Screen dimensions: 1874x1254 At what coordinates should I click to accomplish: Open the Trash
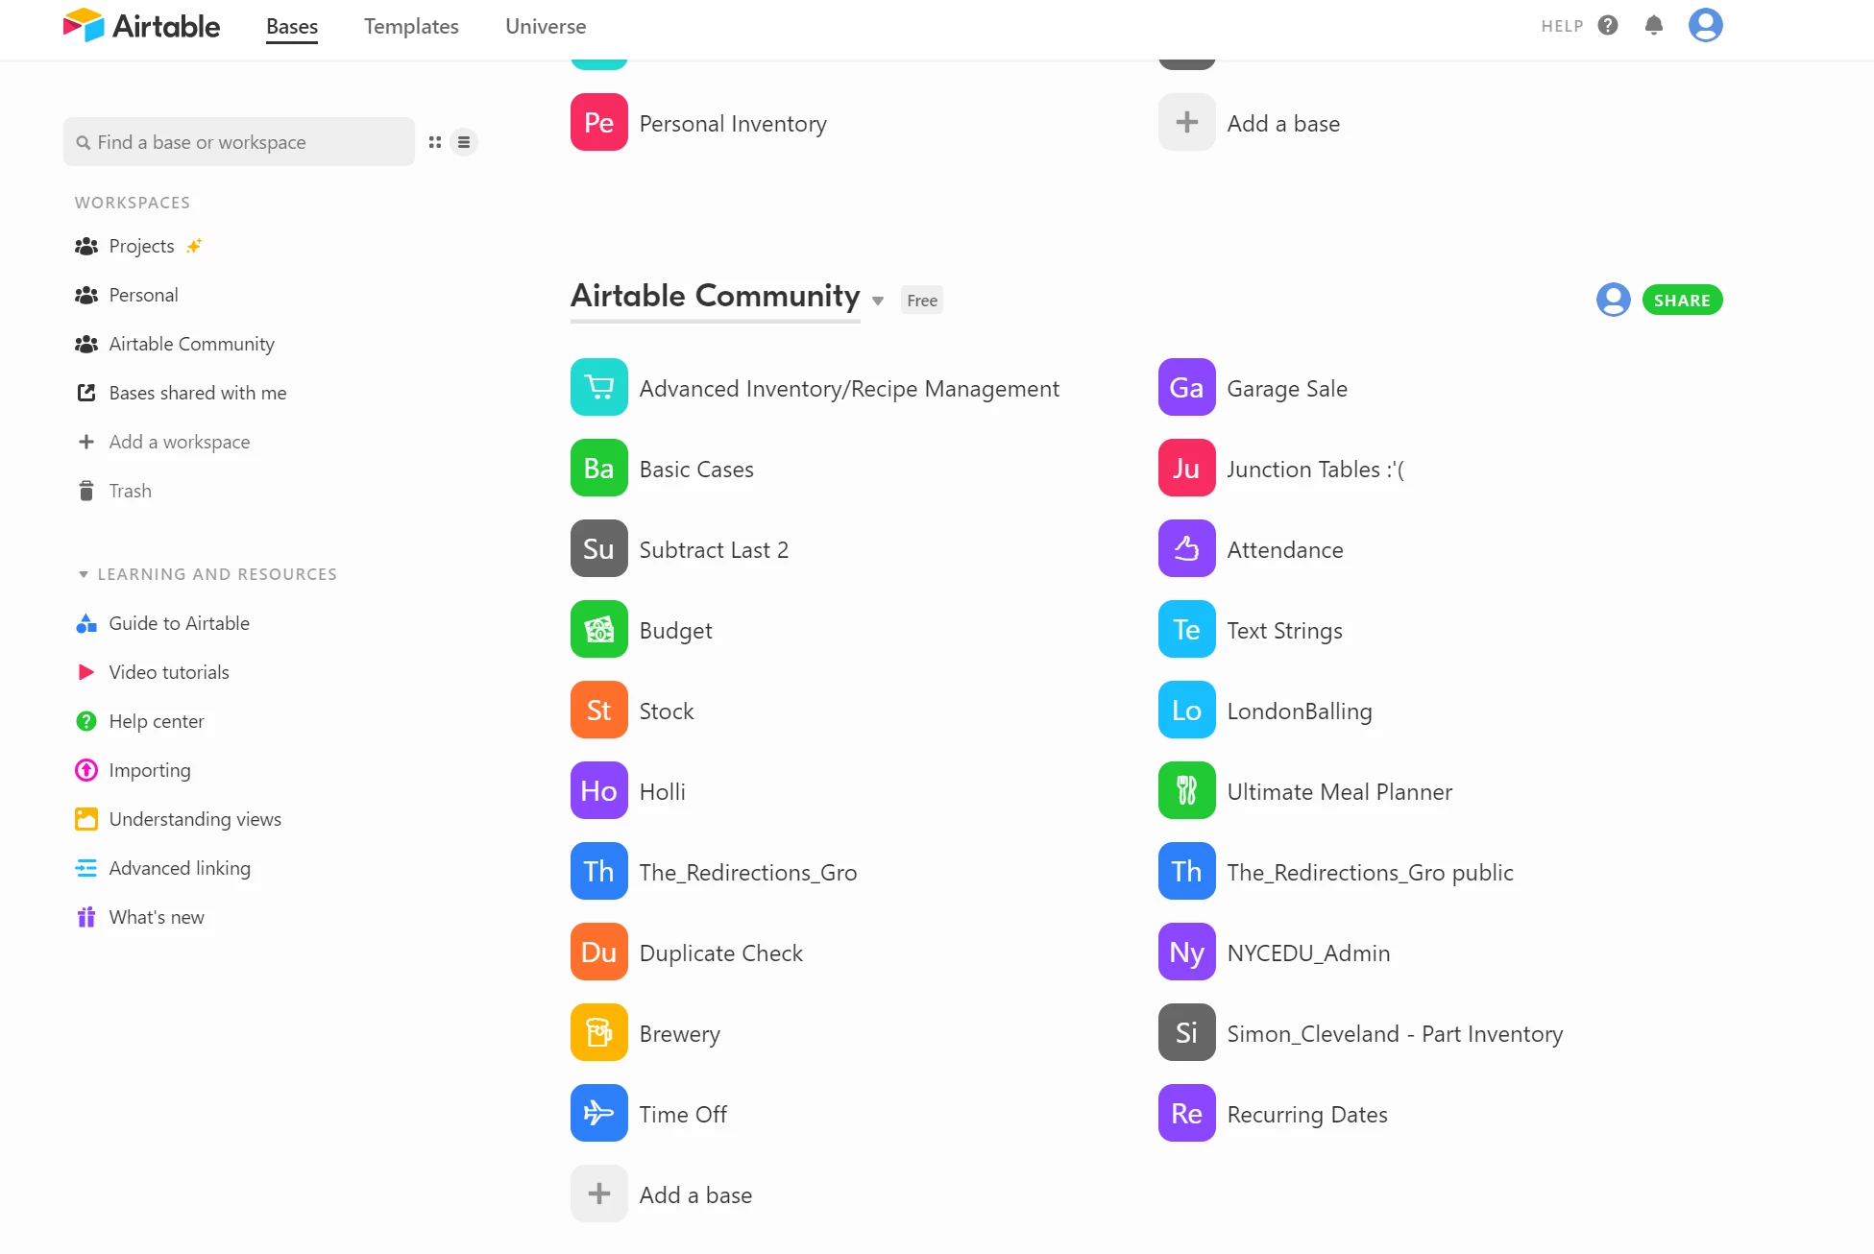pyautogui.click(x=130, y=491)
